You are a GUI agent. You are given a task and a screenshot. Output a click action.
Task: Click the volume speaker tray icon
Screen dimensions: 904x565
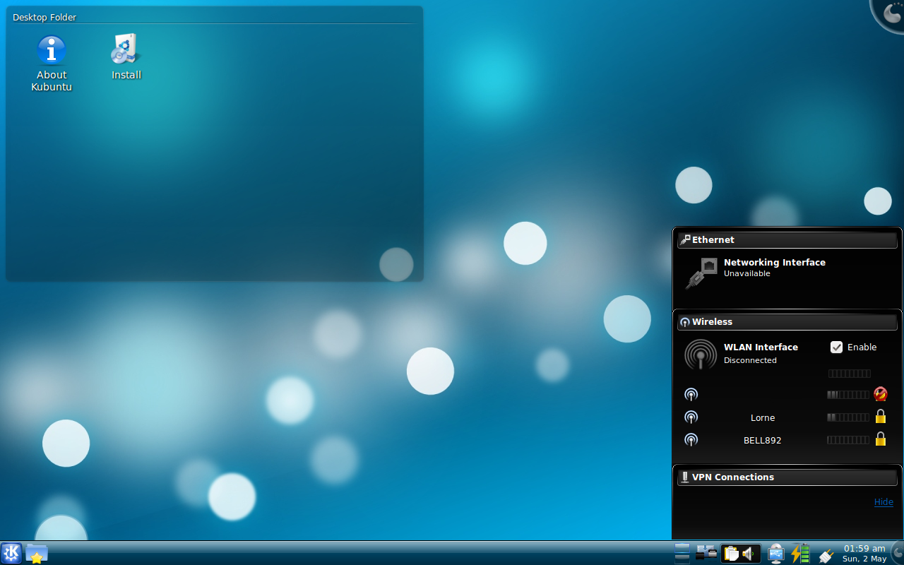pyautogui.click(x=750, y=553)
